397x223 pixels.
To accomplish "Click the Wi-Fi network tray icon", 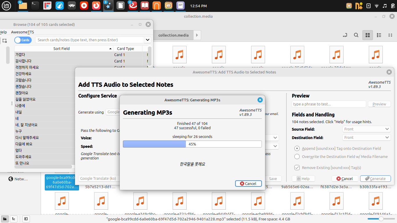I will (377, 6).
